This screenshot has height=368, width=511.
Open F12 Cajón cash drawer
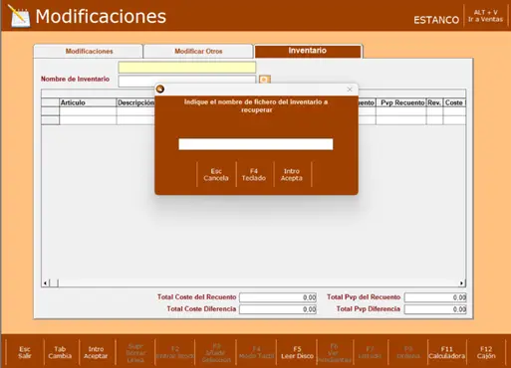(486, 352)
